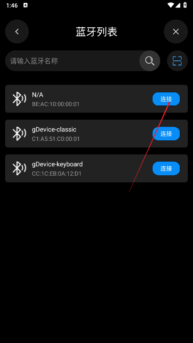Tap the MAC address C1:A5:51:C0:00:01
The height and width of the screenshot is (343, 193).
[56, 139]
